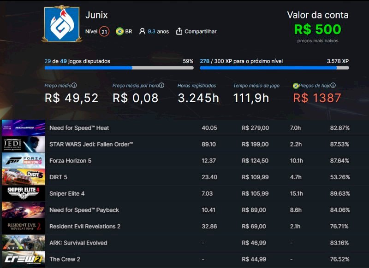Click the R$ 500 account value
The width and height of the screenshot is (369, 268).
318,29
